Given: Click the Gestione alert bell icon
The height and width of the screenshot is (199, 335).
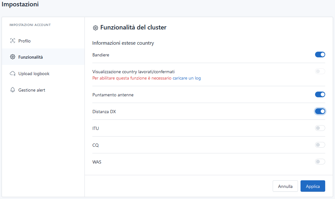Looking at the screenshot, I should point(13,90).
